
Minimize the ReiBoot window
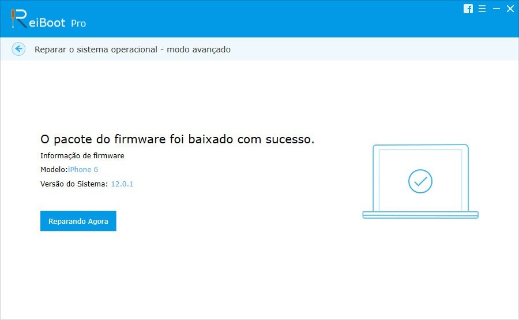496,9
